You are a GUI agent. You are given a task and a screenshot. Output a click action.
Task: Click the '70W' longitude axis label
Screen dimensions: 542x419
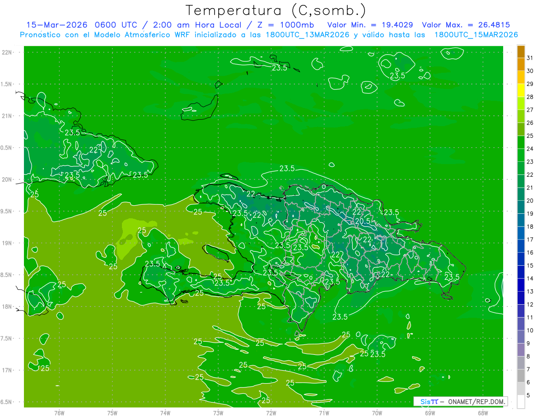(377, 413)
